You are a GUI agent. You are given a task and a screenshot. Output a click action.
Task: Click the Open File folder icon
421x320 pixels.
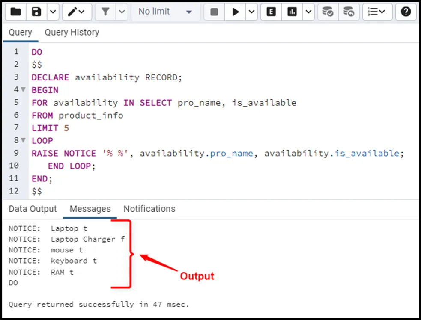16,12
